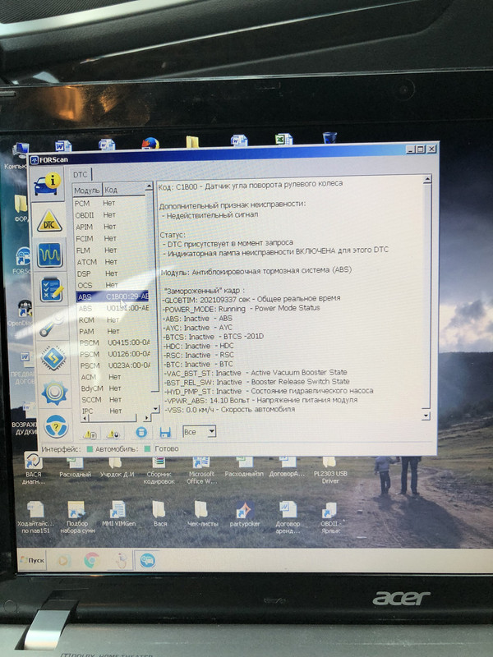
Task: Select the ABS C1B00:29 row
Action: tap(113, 296)
